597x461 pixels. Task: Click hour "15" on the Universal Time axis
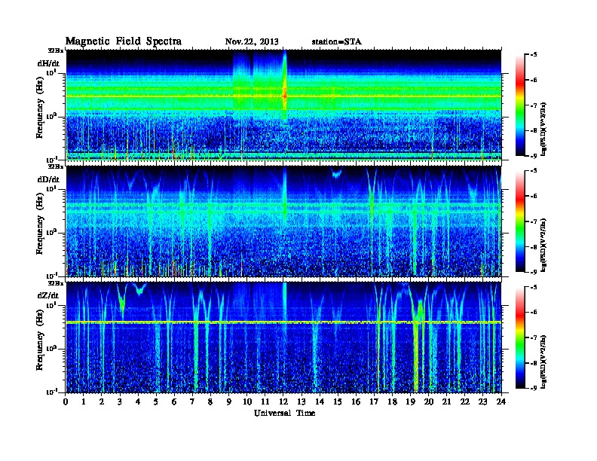coord(338,402)
